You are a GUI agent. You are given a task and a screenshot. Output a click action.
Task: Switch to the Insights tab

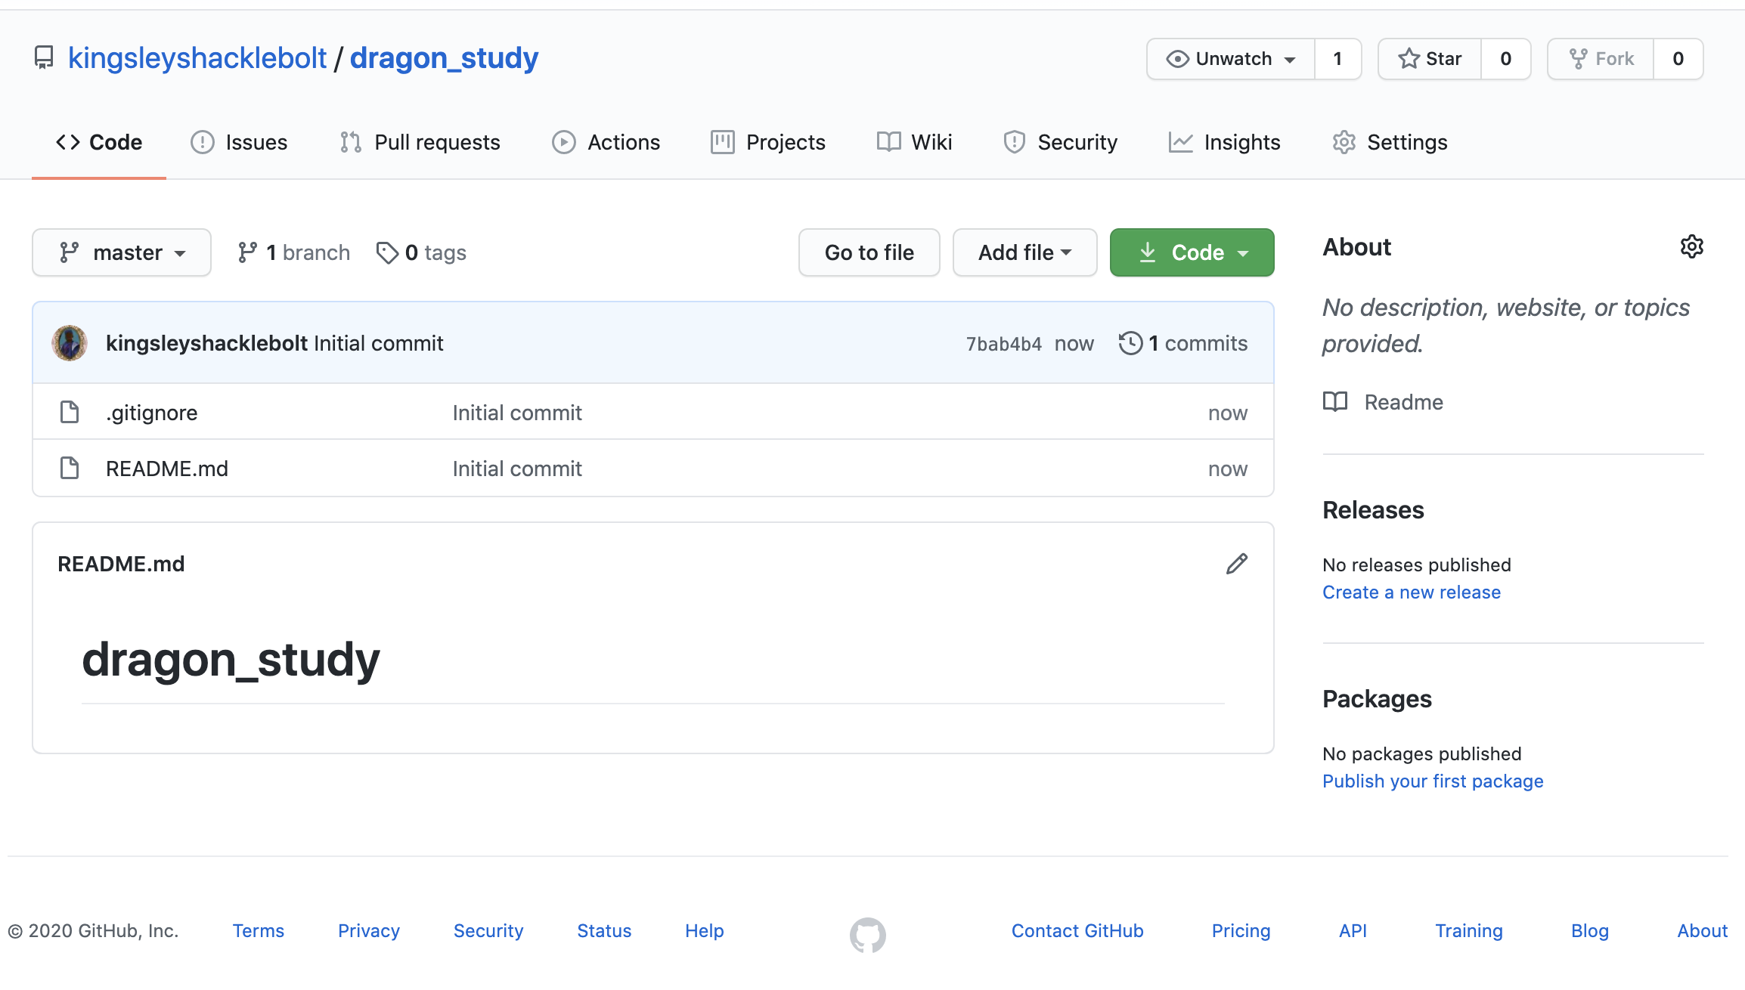1224,142
